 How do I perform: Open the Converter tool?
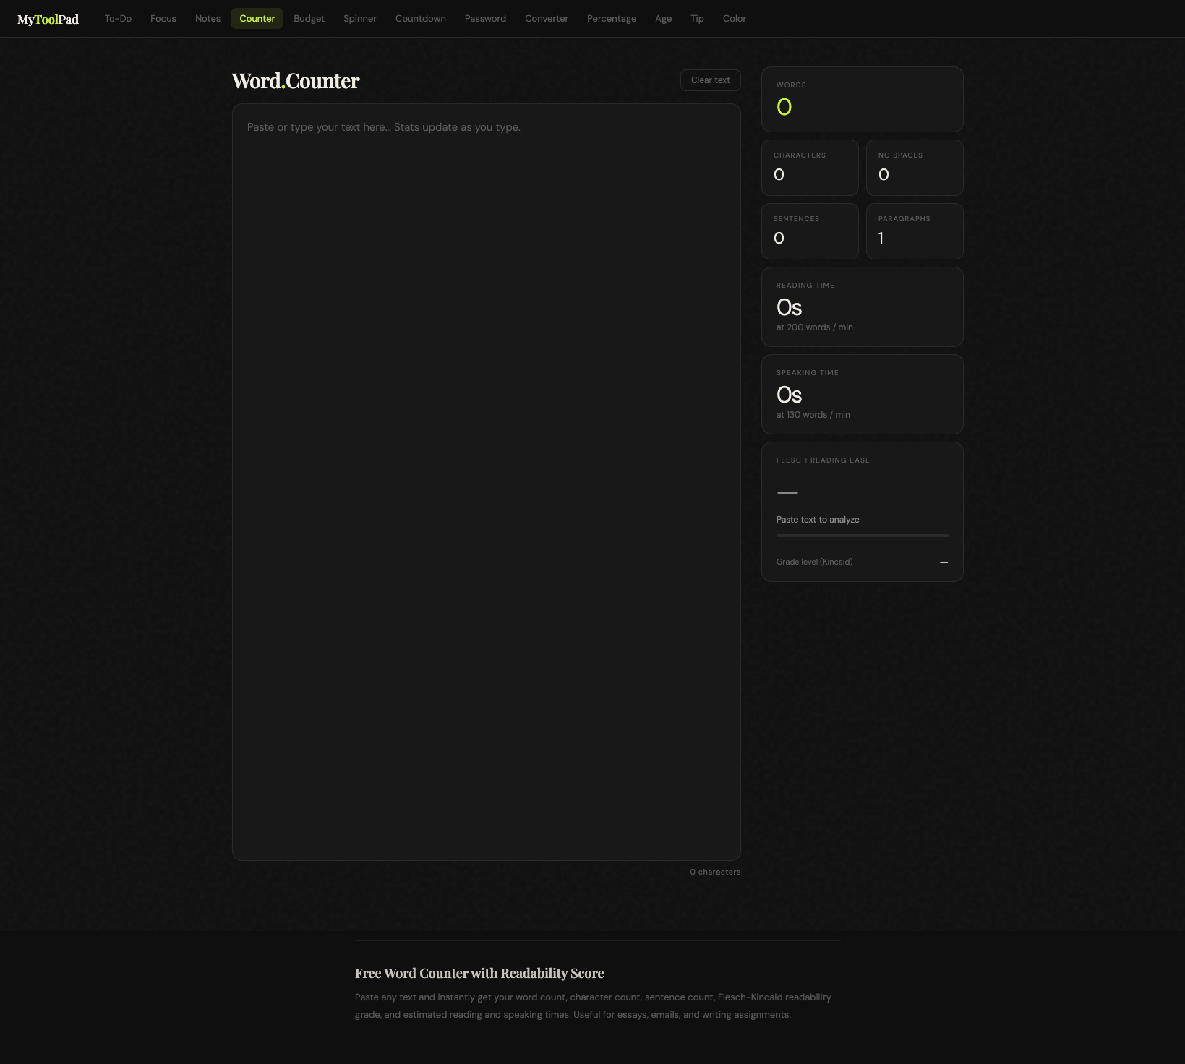(x=547, y=18)
